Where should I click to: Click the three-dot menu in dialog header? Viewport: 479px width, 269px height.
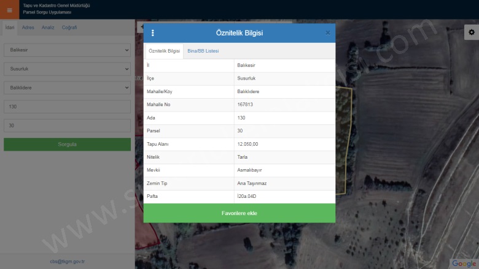[153, 33]
